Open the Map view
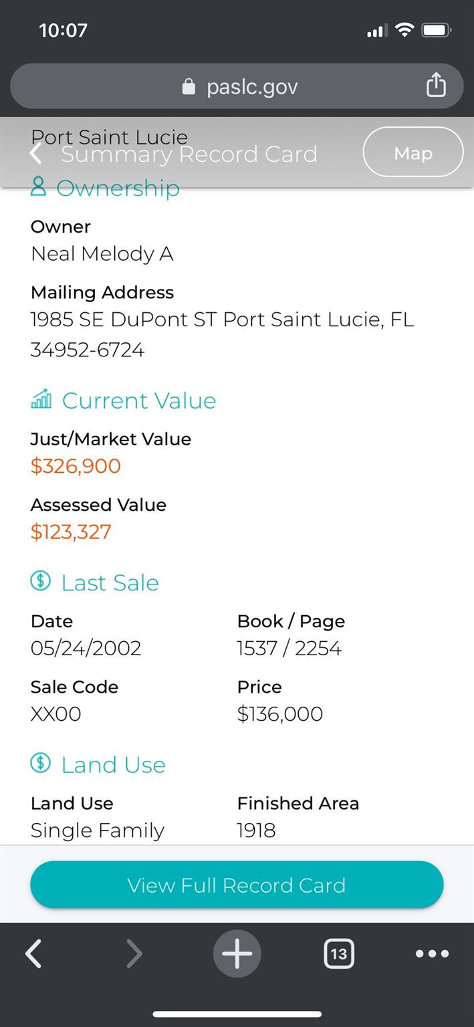The width and height of the screenshot is (474, 1027). [x=412, y=152]
